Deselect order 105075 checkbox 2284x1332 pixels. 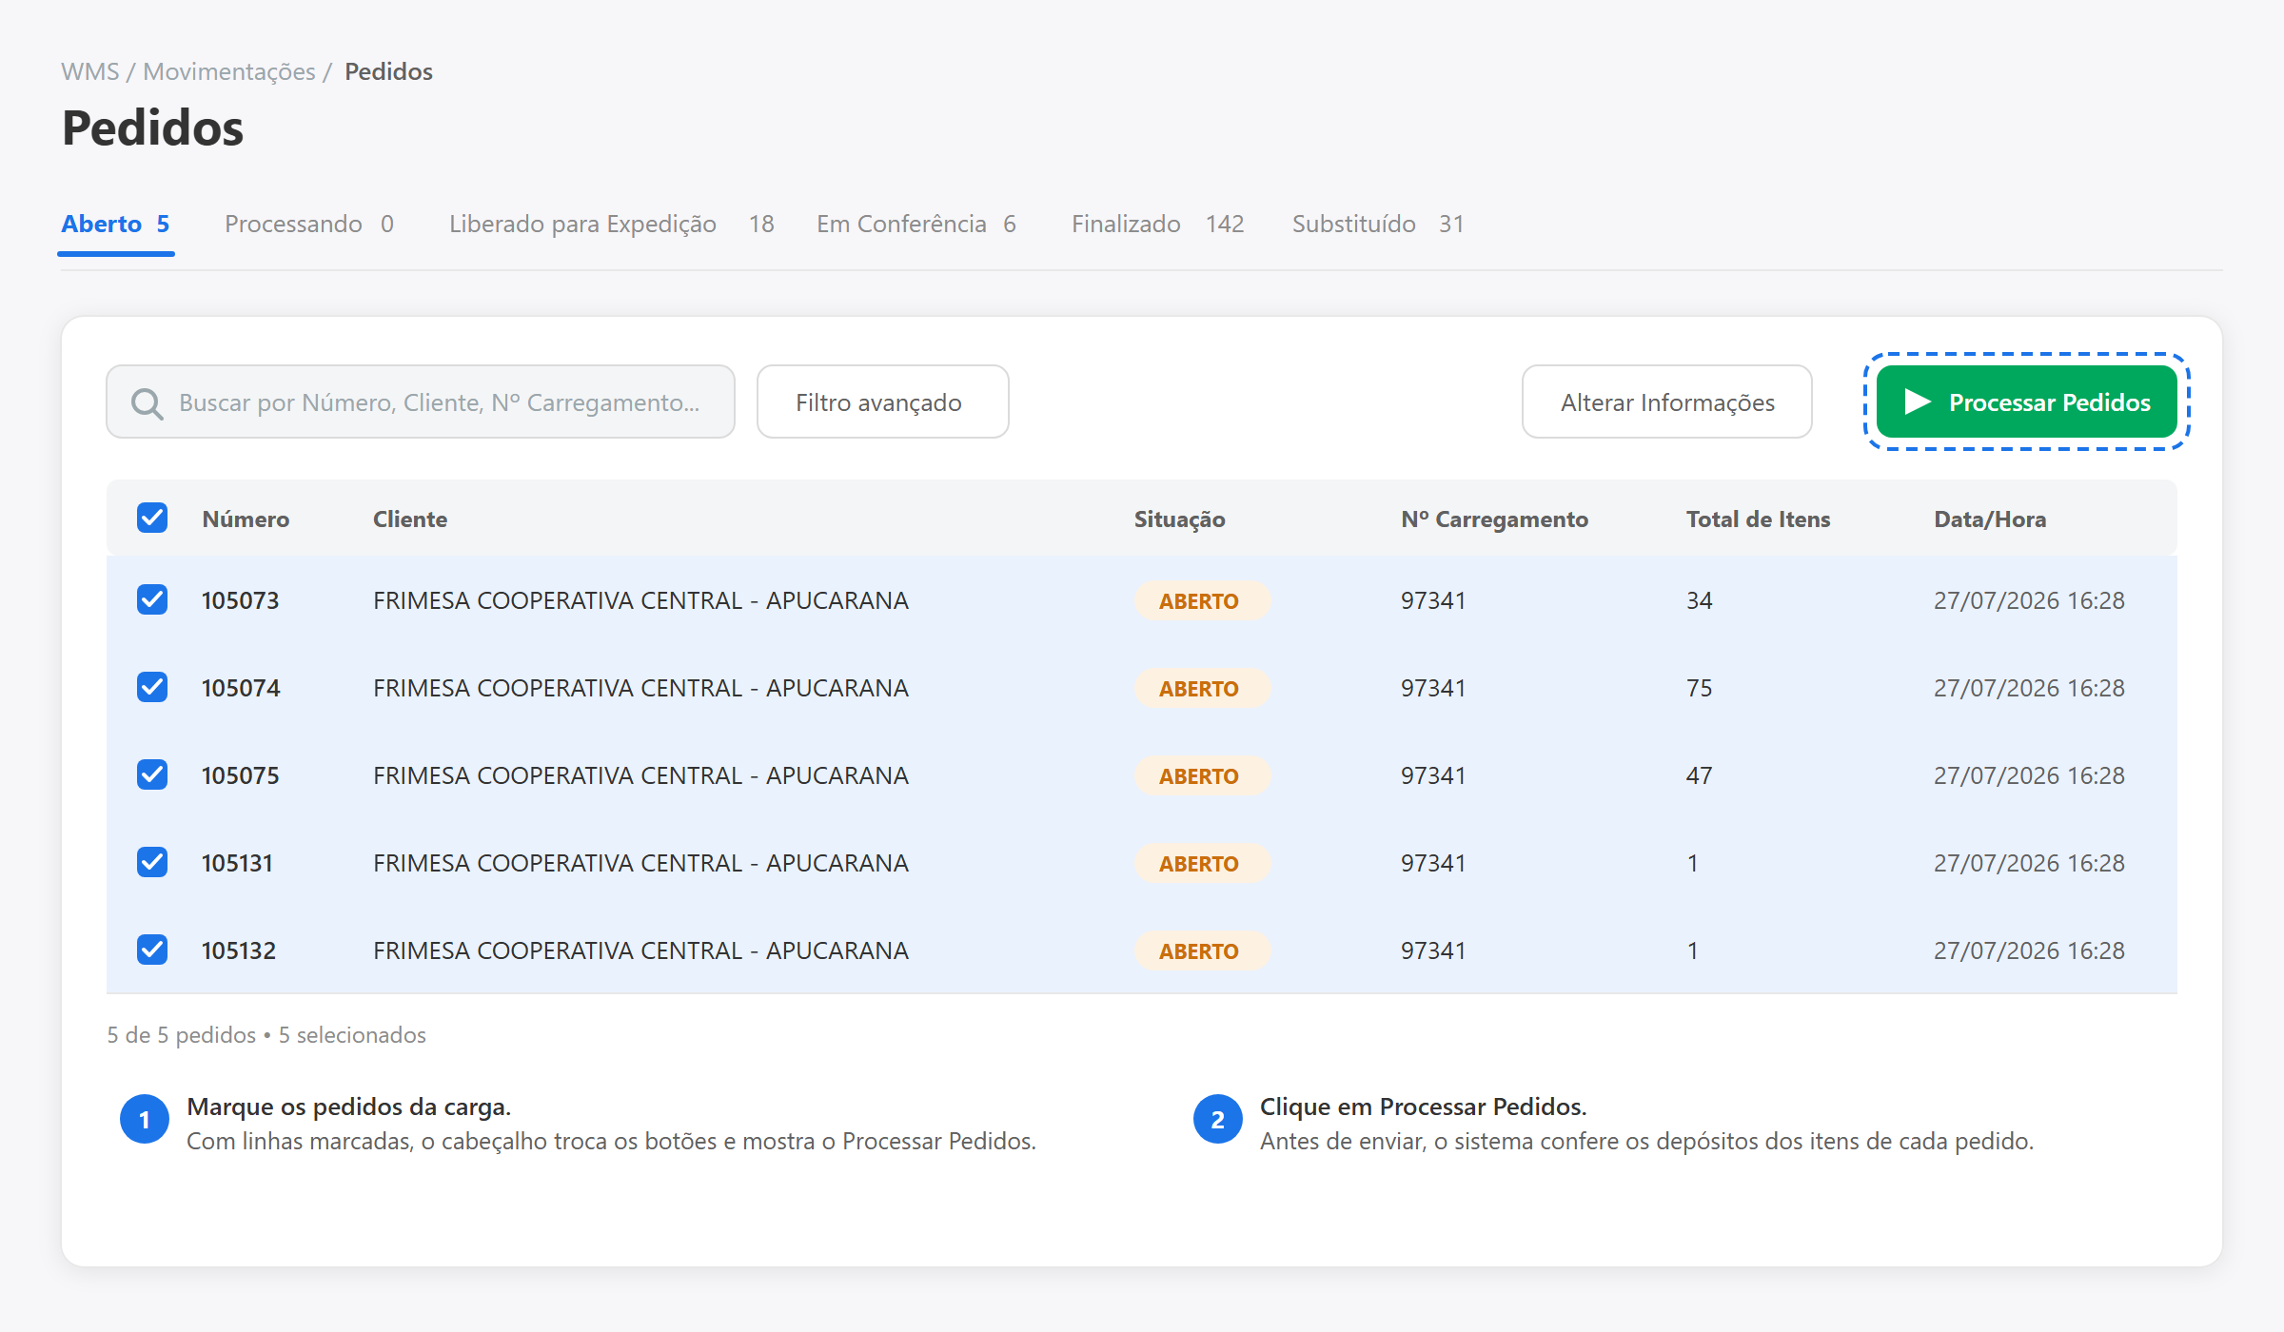pos(152,775)
